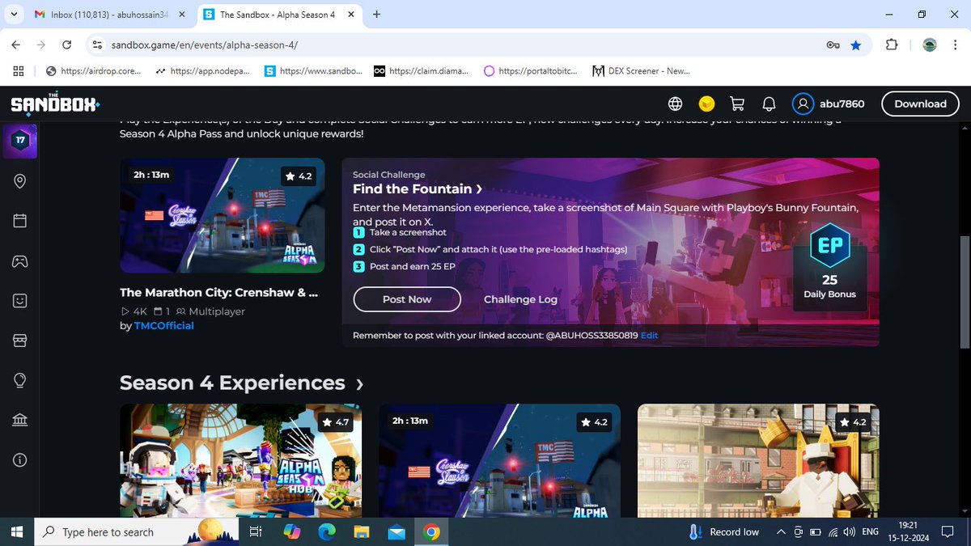Click the Marathon City thumbnail under Experience of the Day
971x546 pixels.
[x=222, y=215]
